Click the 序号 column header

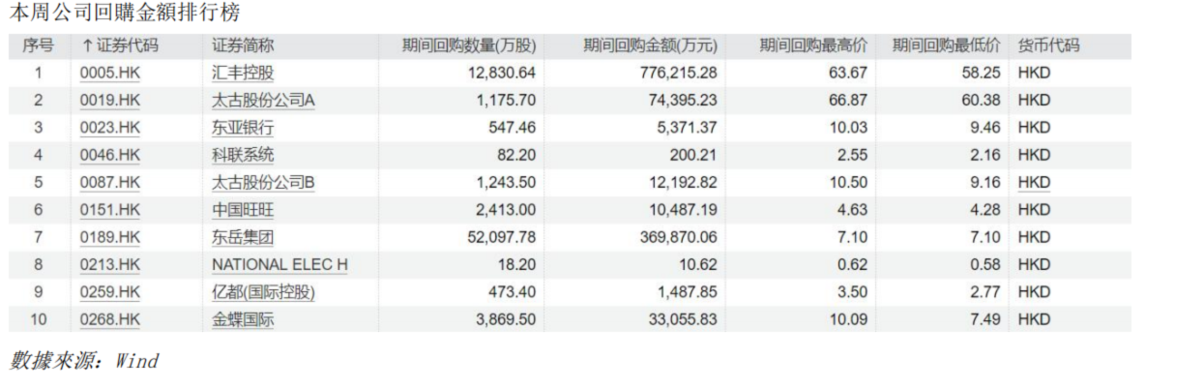click(39, 45)
